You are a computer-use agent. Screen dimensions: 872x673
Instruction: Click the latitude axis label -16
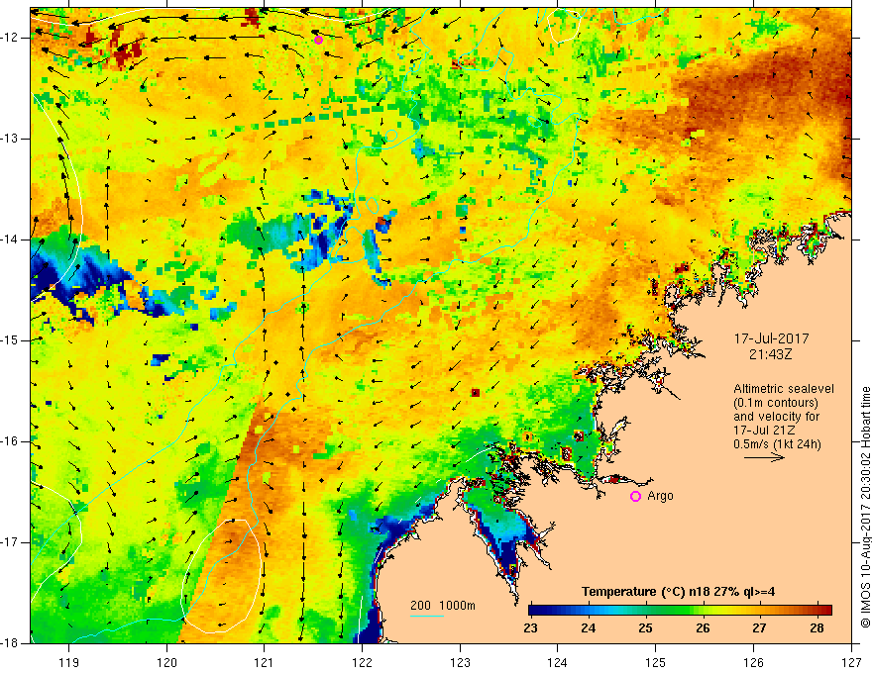click(x=10, y=441)
